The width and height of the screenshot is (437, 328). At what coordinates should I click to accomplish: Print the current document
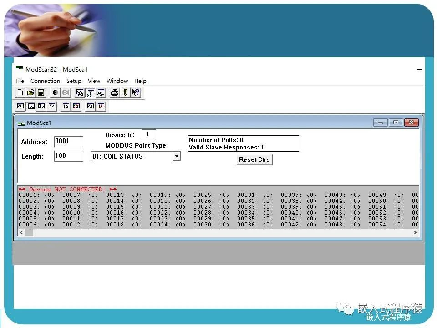point(115,92)
